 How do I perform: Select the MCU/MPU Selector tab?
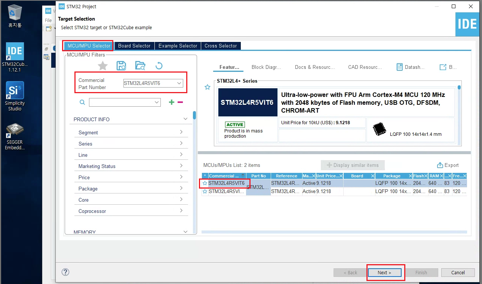pos(89,46)
